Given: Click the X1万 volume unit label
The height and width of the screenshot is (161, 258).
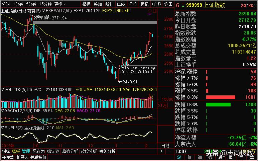Looking at the screenshot, I should coord(162,105).
